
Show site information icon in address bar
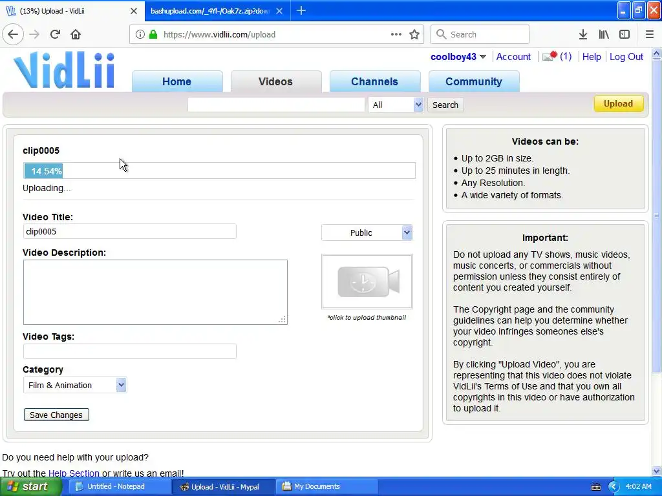pos(140,34)
